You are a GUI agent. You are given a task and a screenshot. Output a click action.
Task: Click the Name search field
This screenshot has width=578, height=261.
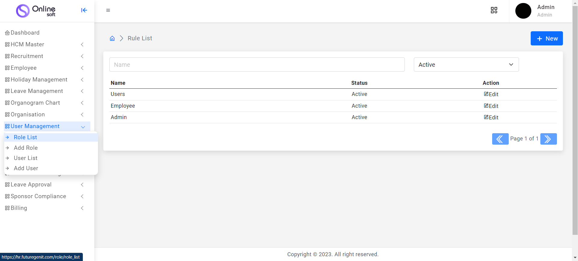(257, 65)
